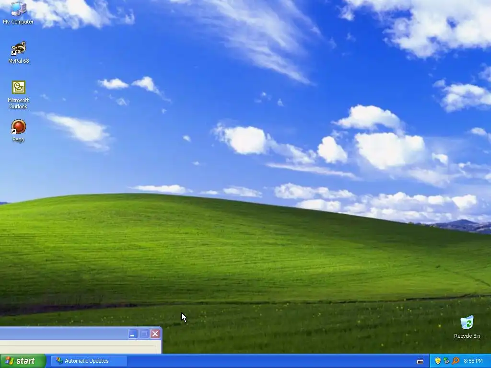This screenshot has width=491, height=368.
Task: Click the orange magnifier tray icon
Action: (x=456, y=361)
